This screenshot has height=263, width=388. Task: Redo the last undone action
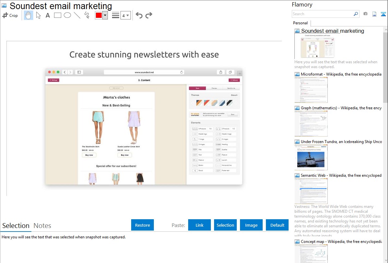[x=149, y=15]
